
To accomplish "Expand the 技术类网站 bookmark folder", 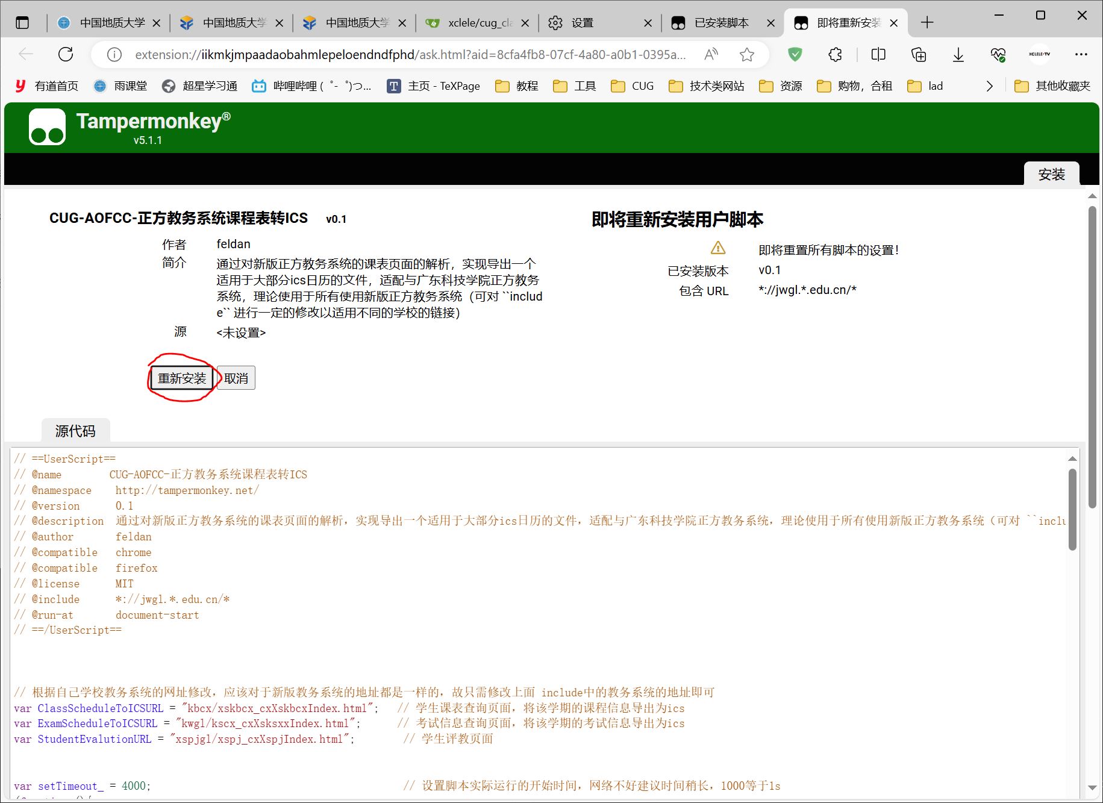I will (x=706, y=86).
